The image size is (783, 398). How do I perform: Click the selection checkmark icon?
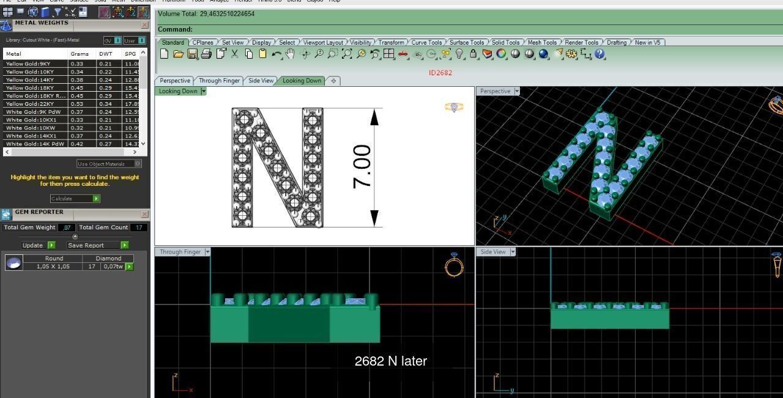coord(70,11)
